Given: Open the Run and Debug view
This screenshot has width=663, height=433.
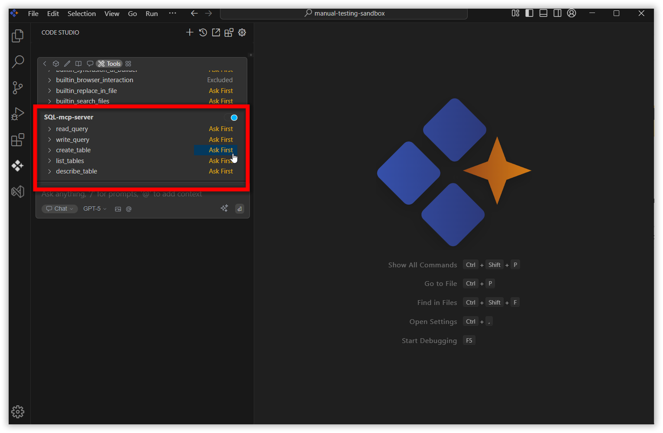Looking at the screenshot, I should click(x=18, y=114).
